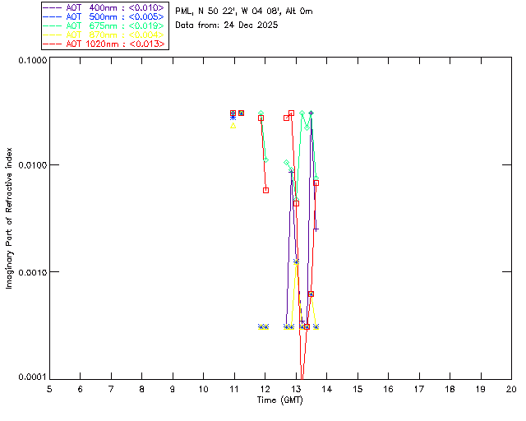Click the purple dashed line sample in legend
The image size is (526, 421).
coord(53,7)
